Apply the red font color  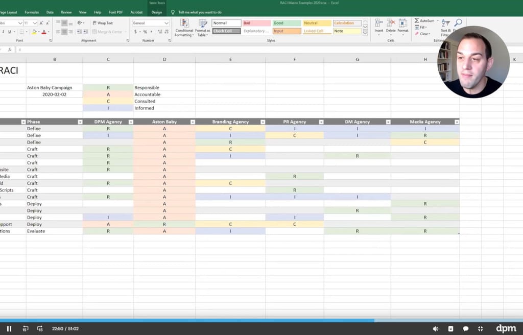[44, 32]
